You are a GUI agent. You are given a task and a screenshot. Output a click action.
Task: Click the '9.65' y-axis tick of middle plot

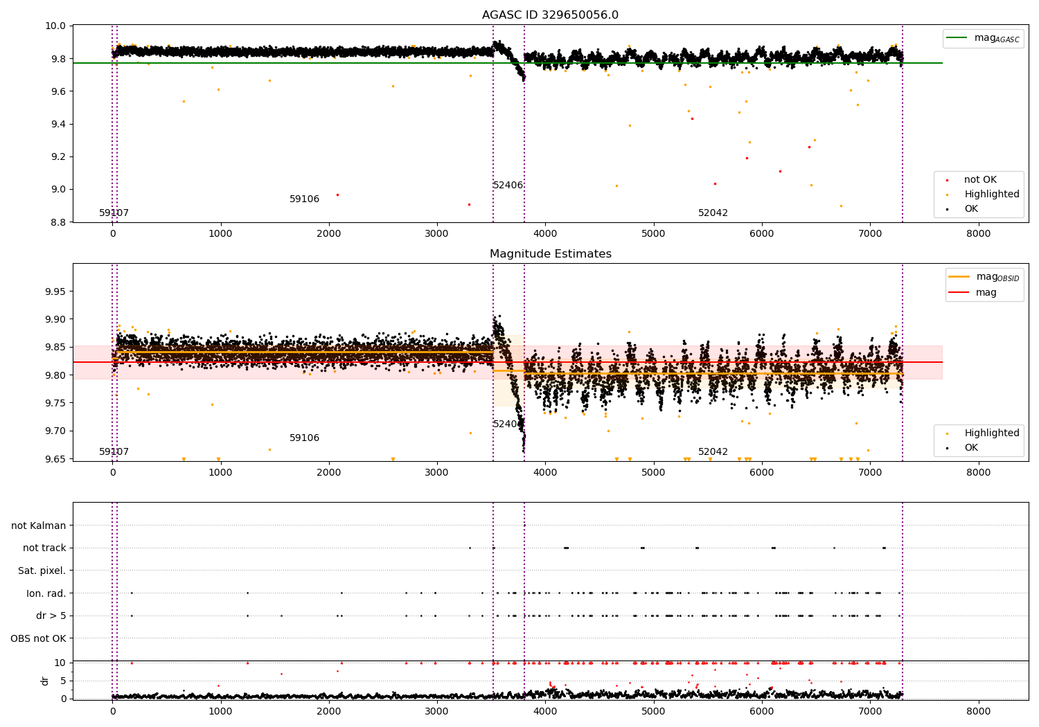point(57,459)
